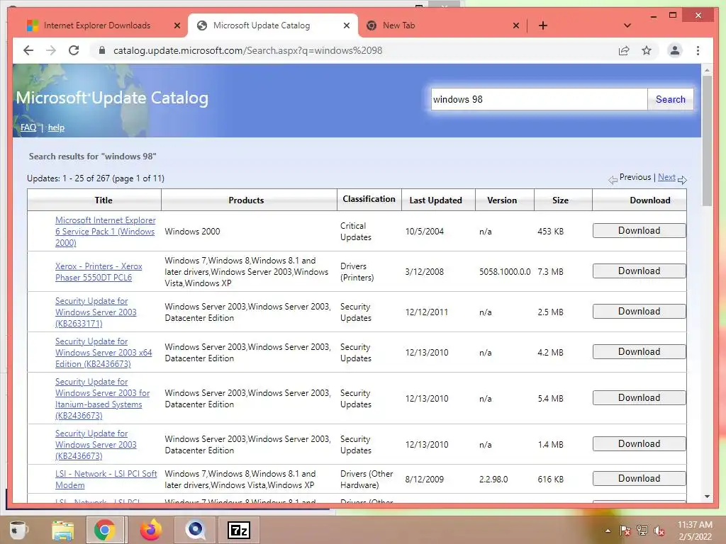Click the scrollbar down arrow

707,497
